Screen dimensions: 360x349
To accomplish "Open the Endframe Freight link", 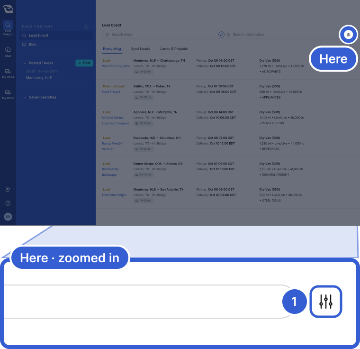I will coord(114,195).
